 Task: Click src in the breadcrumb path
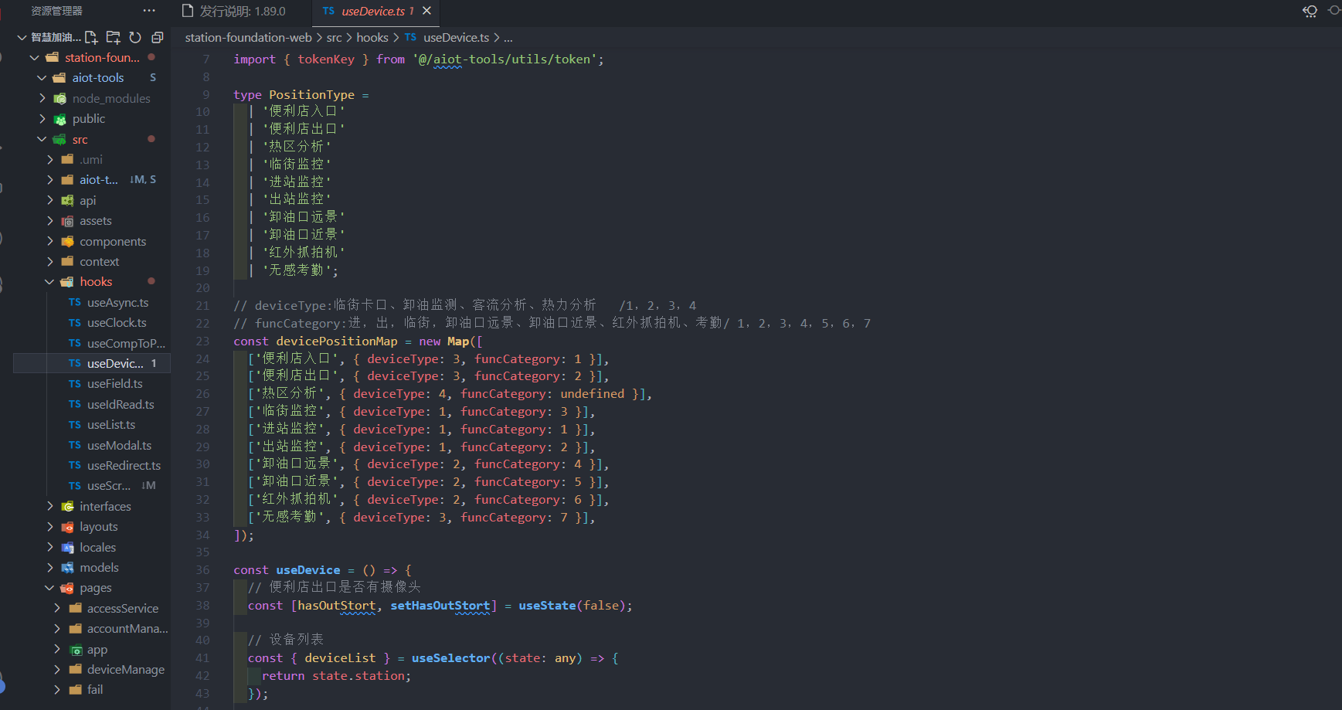tap(334, 37)
